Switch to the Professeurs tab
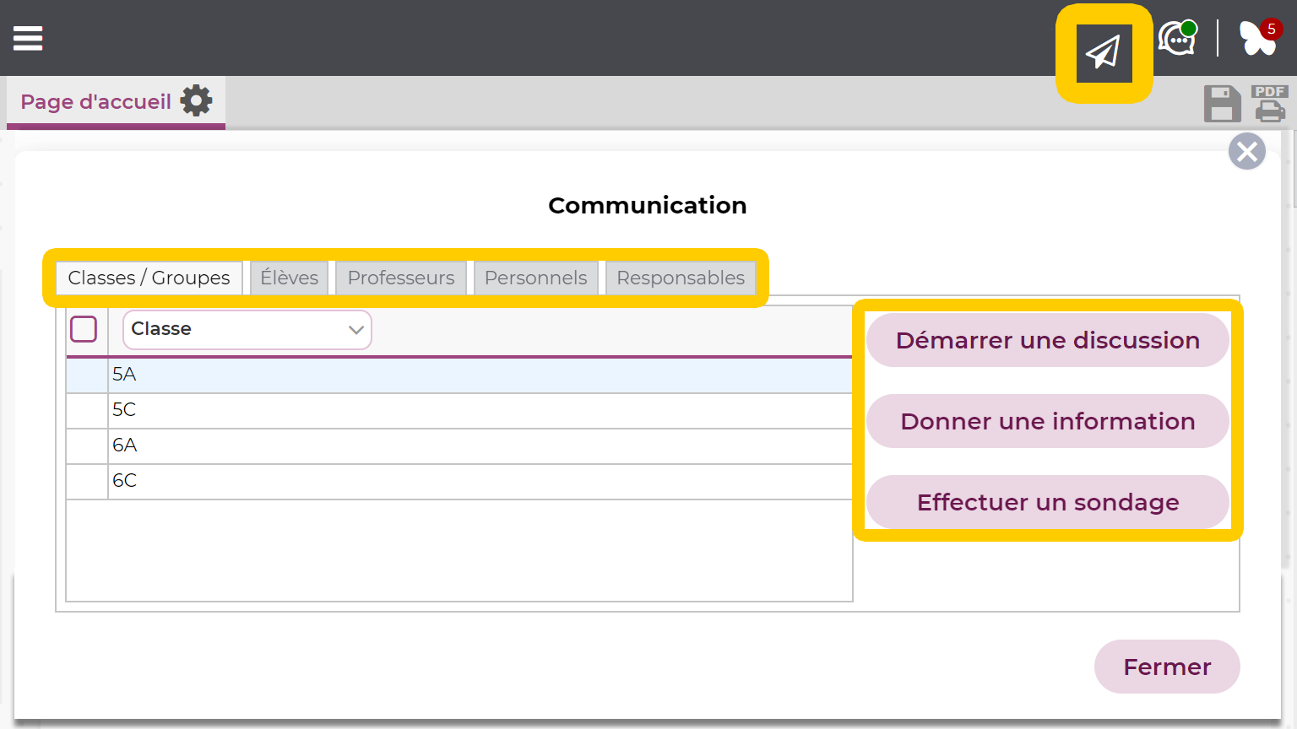1297x729 pixels. pos(401,278)
